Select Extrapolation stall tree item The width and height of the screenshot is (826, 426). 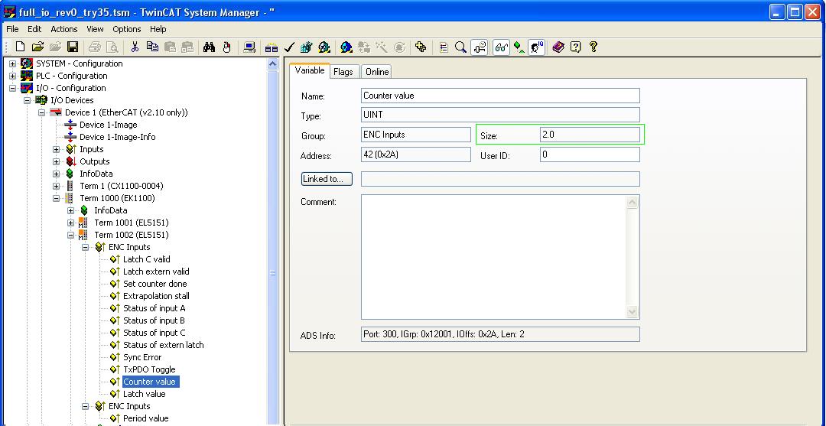157,296
